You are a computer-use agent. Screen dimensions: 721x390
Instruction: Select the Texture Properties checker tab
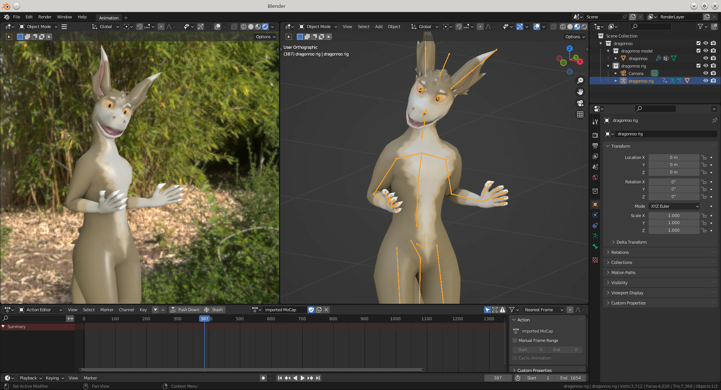595,259
